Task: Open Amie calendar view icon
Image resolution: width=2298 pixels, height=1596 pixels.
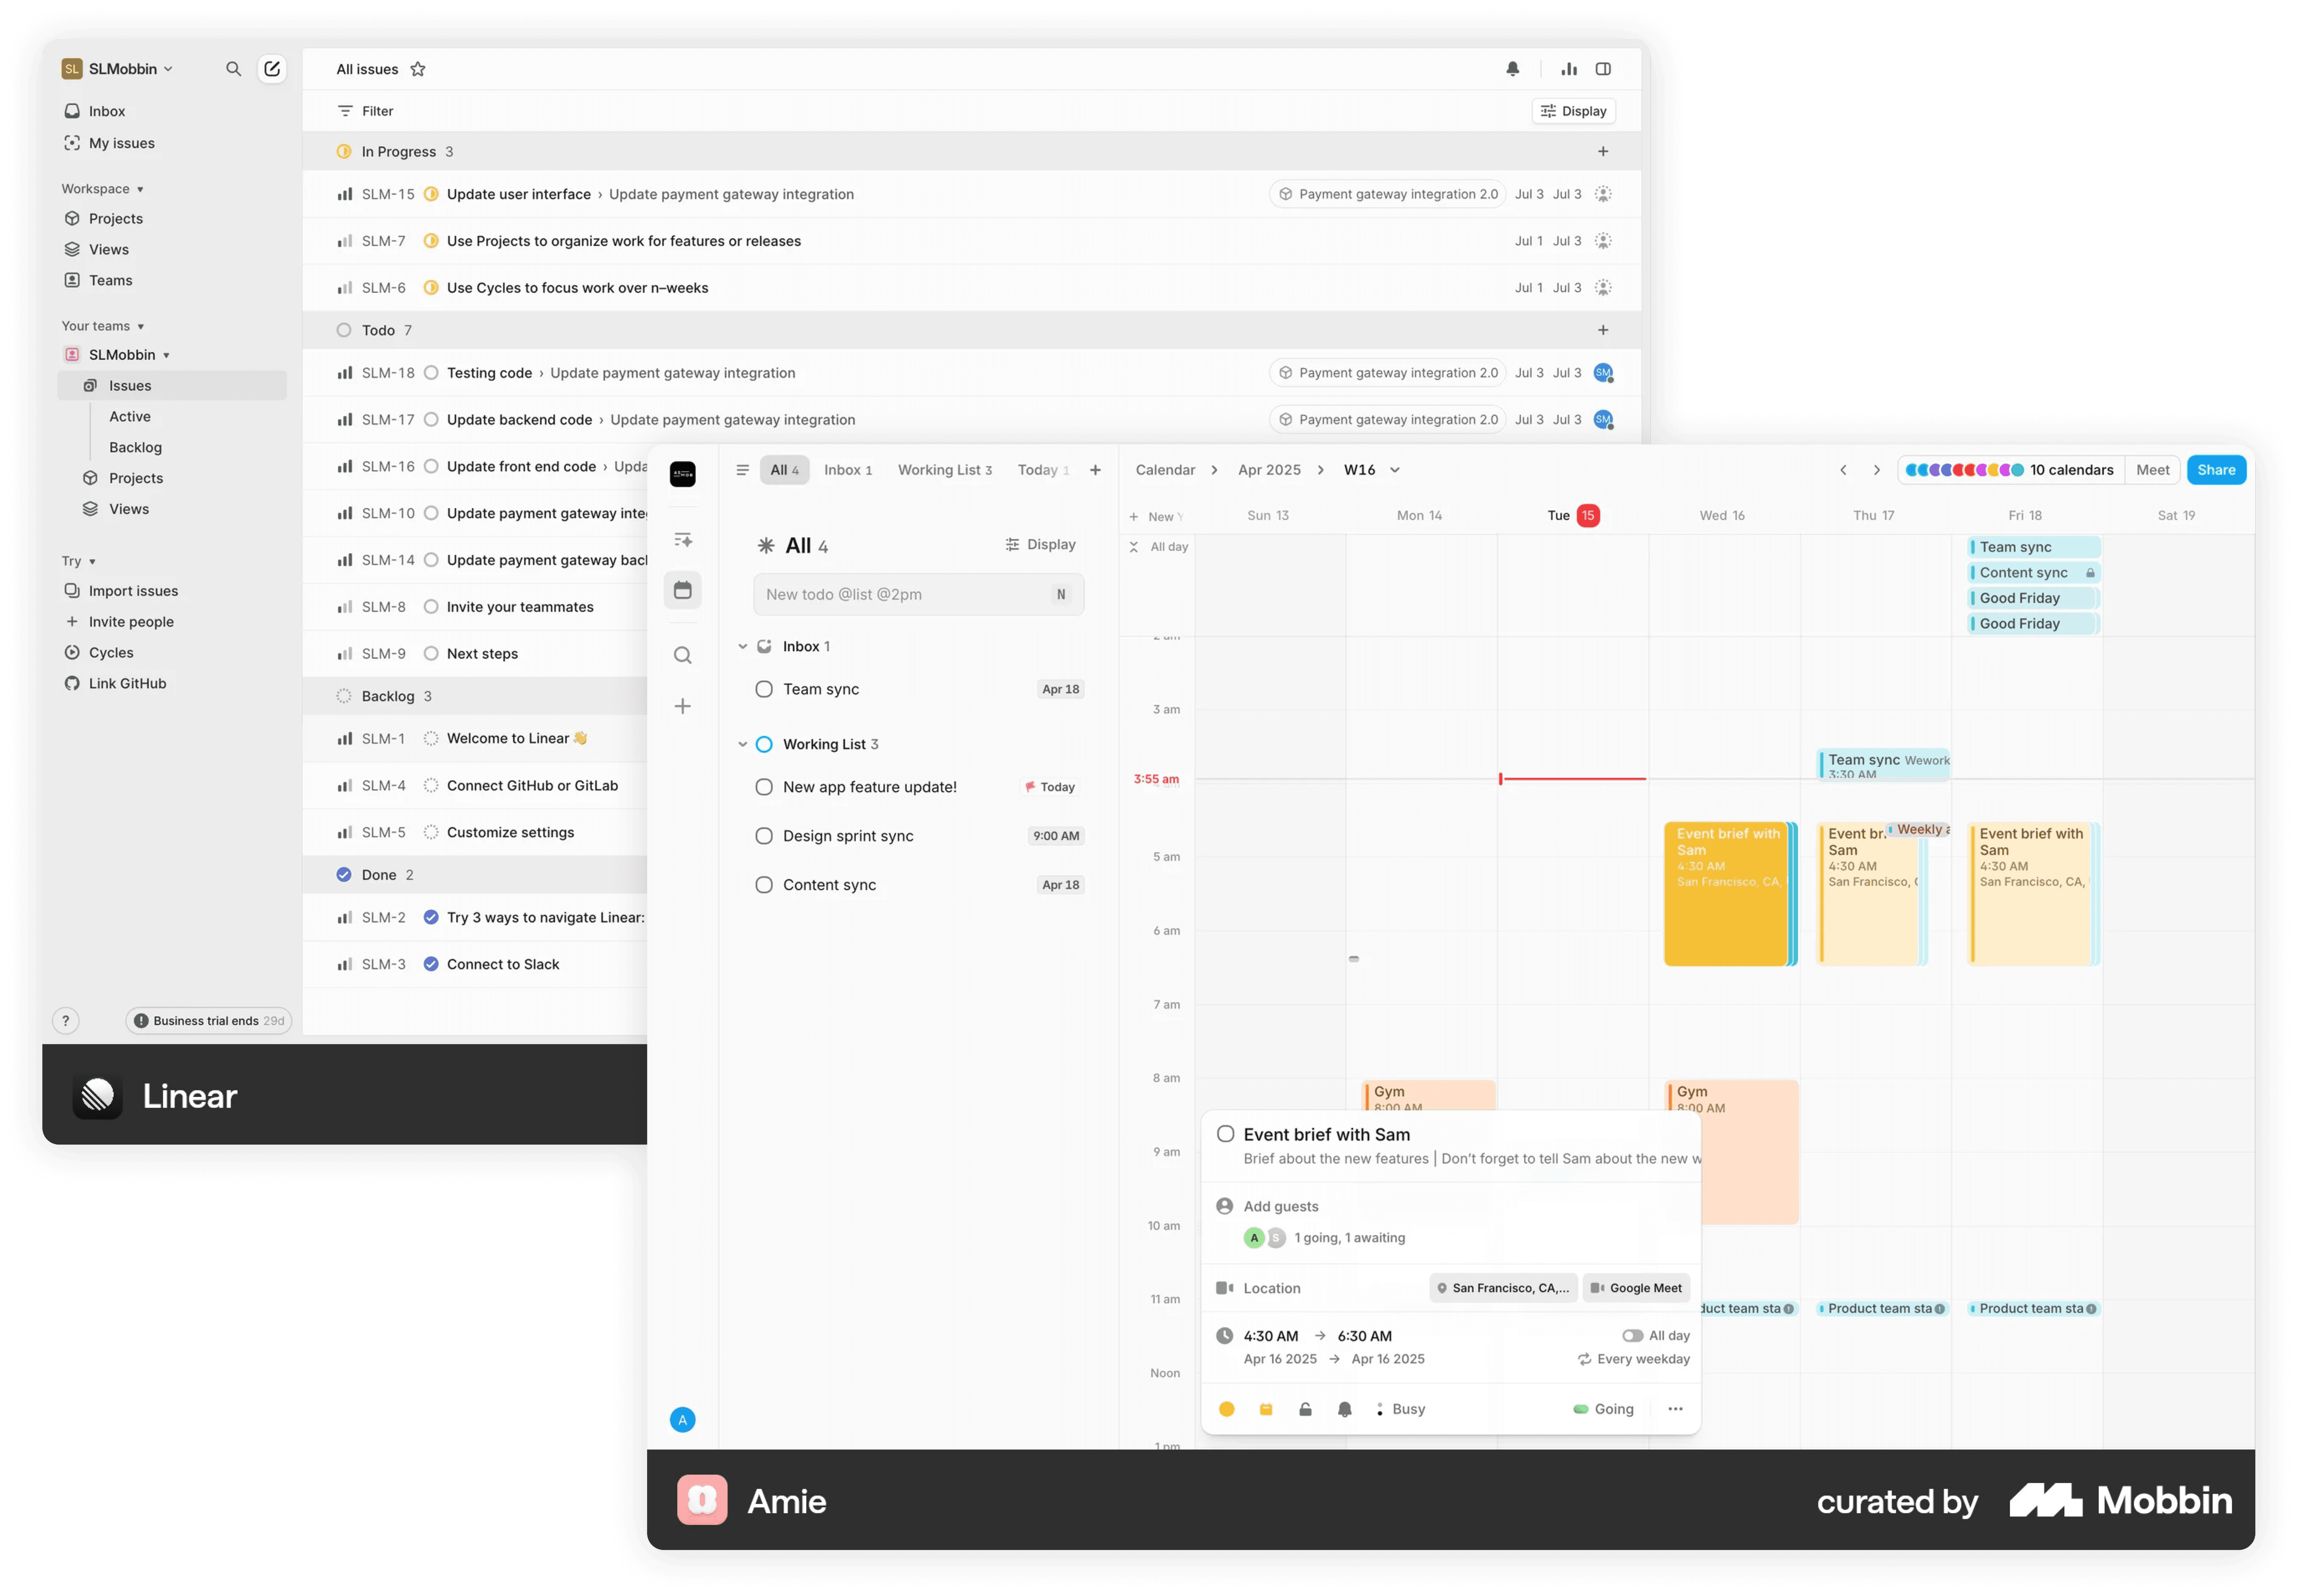Action: [683, 590]
